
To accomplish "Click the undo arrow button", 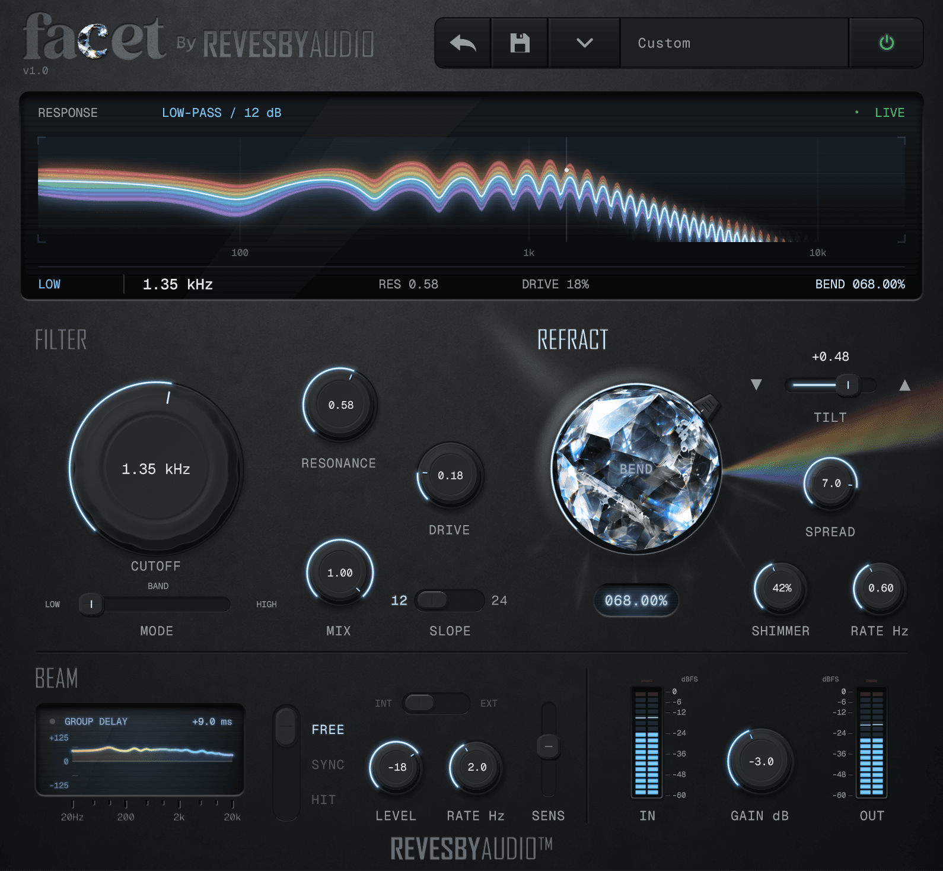I will [x=463, y=43].
